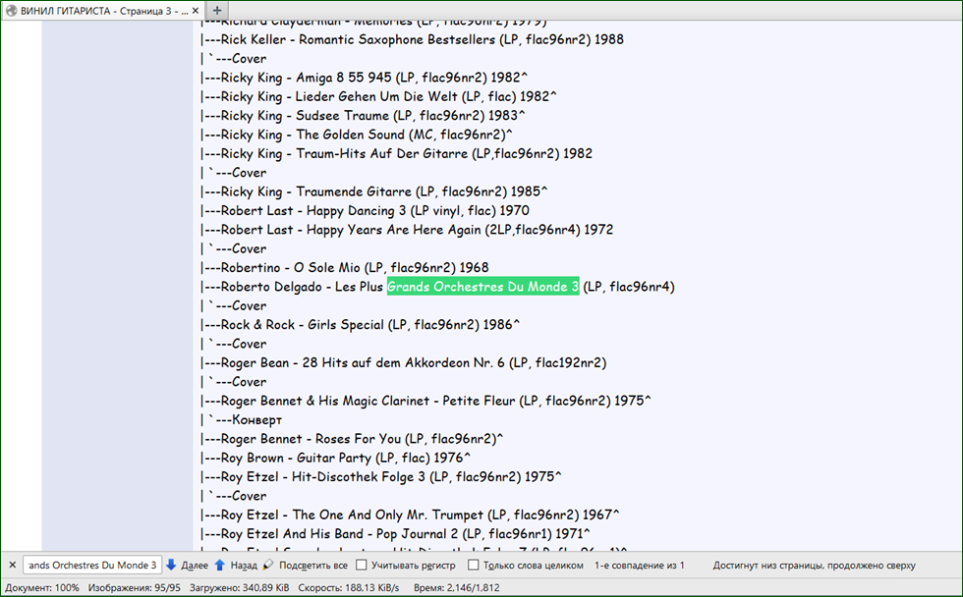Click Ricky King - Traumende Gitarre entry

pyautogui.click(x=374, y=191)
